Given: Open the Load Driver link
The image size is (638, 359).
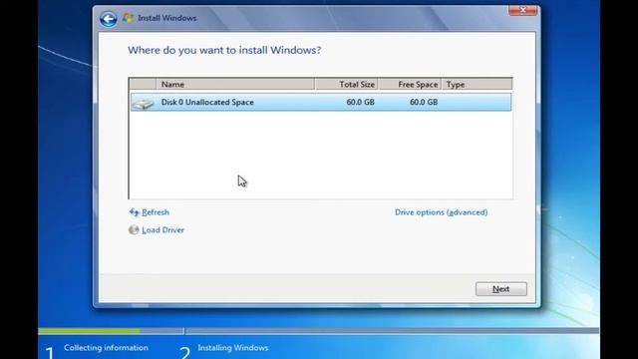Looking at the screenshot, I should (162, 230).
